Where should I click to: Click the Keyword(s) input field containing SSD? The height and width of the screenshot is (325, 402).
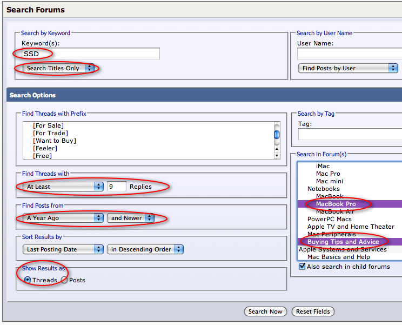[x=90, y=54]
